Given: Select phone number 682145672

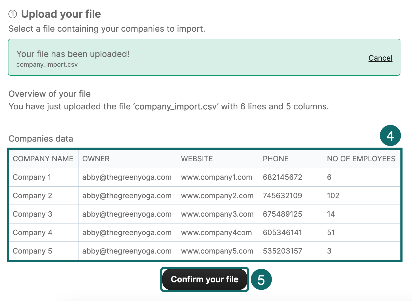Looking at the screenshot, I should [282, 177].
